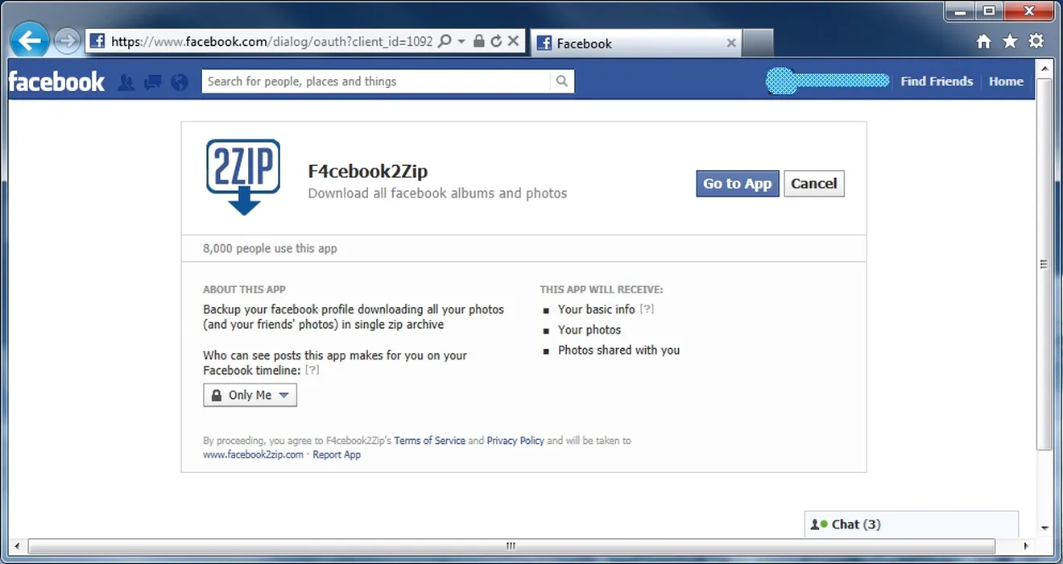Open the browser home icon
This screenshot has height=564, width=1063.
point(983,42)
